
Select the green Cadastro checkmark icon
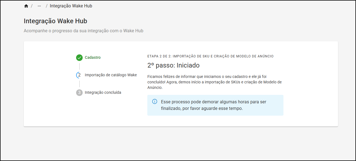click(79, 58)
